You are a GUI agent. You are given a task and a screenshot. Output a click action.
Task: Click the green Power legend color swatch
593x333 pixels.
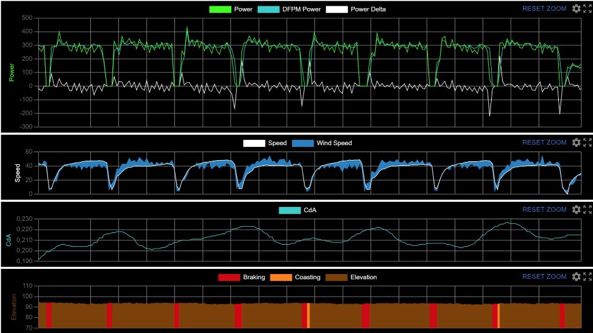click(x=220, y=9)
